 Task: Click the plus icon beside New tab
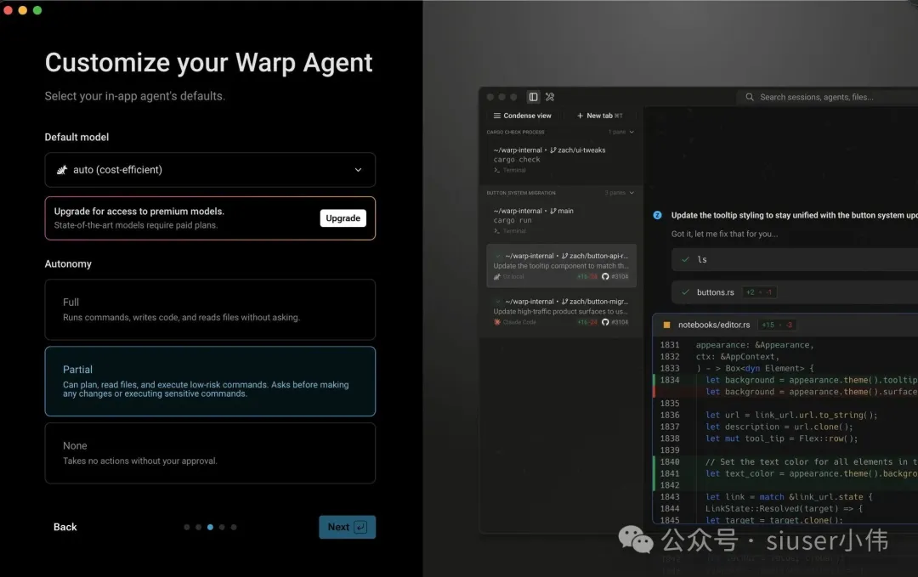(581, 116)
